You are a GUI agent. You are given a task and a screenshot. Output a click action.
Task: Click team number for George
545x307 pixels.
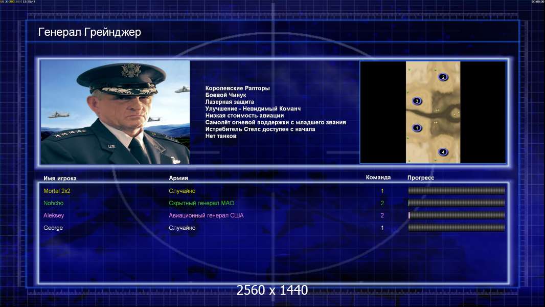[382, 228]
